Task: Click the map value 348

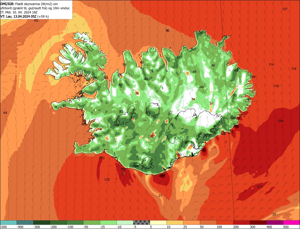Action: click(x=162, y=175)
